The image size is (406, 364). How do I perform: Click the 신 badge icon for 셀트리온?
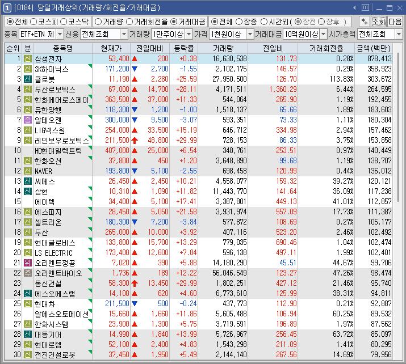coord(27,222)
